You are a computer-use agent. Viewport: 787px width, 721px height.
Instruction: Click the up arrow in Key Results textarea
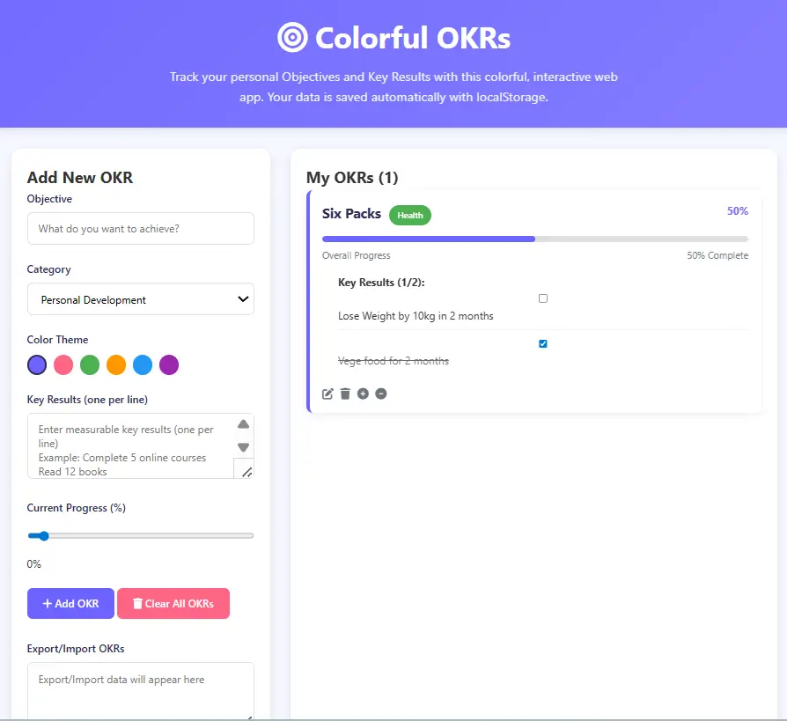244,424
